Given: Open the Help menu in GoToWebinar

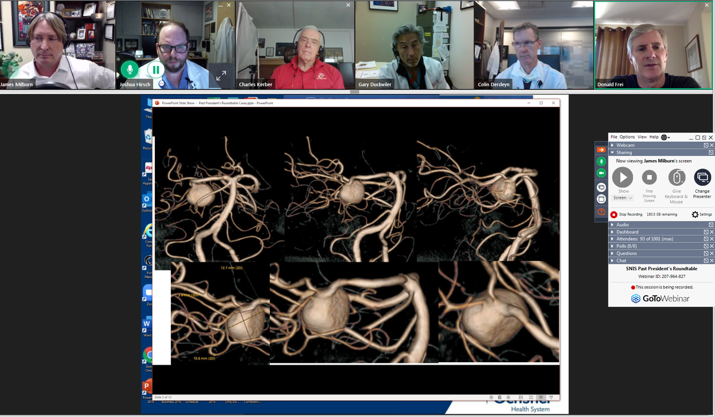Looking at the screenshot, I should coord(654,137).
